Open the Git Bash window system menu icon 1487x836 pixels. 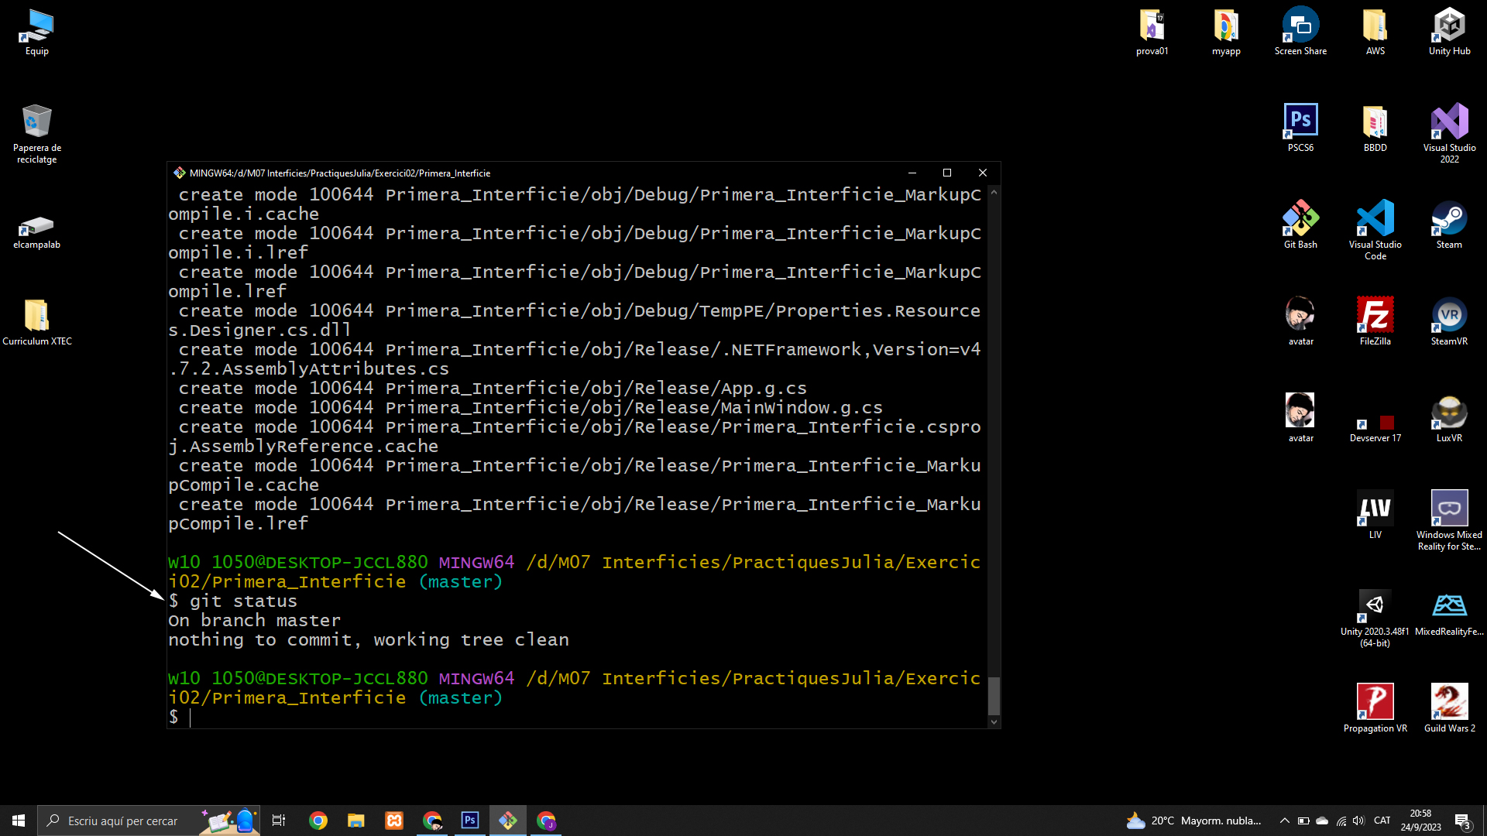point(180,173)
